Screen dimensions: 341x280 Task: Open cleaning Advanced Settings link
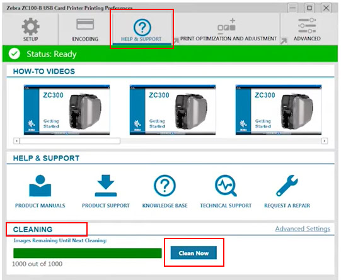pyautogui.click(x=303, y=228)
